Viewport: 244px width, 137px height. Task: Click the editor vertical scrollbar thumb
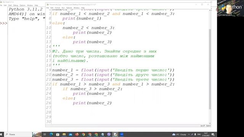pos(210,69)
